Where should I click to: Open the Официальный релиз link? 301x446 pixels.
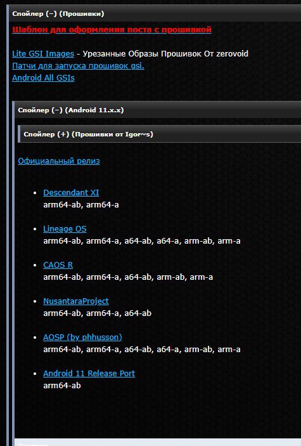click(x=59, y=161)
